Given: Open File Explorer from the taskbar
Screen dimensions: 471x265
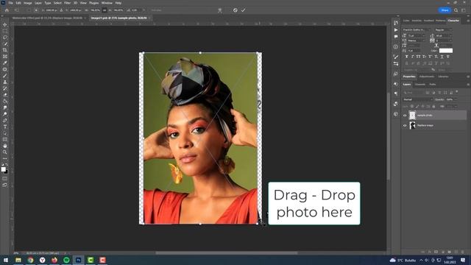Looking at the screenshot, I should pyautogui.click(x=18, y=260).
